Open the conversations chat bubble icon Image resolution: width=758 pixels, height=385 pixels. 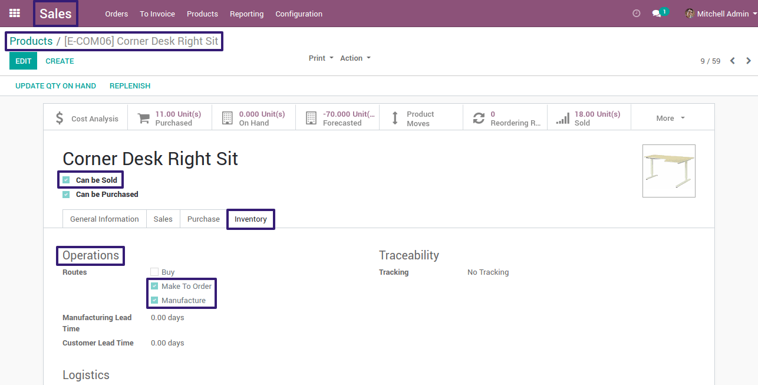656,14
